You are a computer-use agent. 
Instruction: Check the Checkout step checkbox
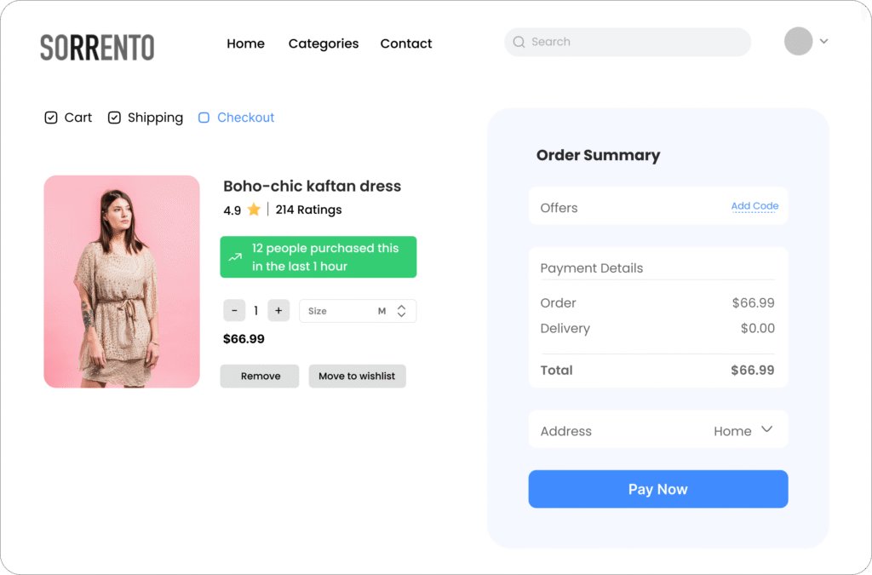coord(204,118)
